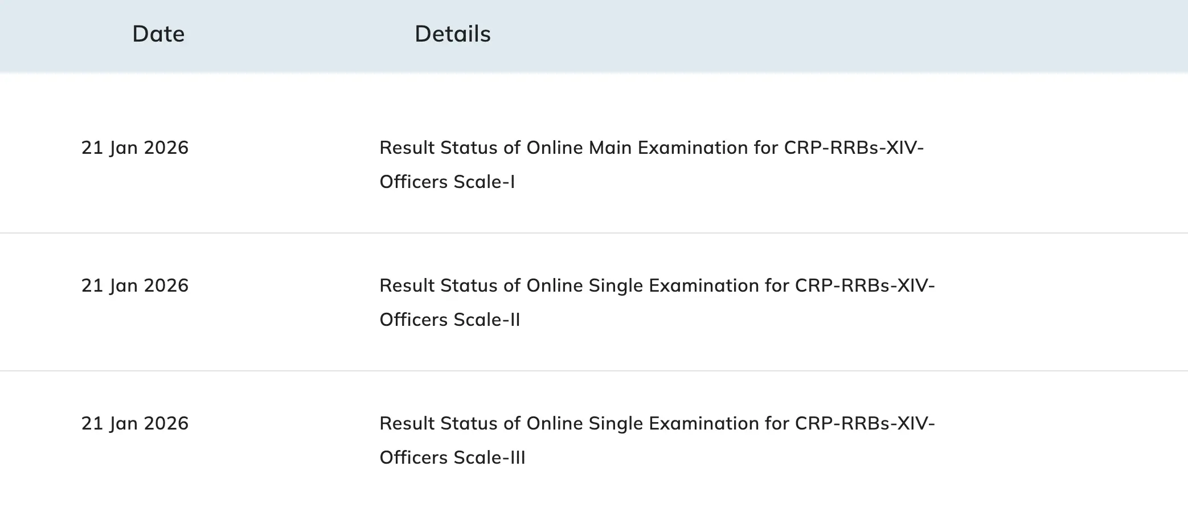Screen dimensions: 1188x507
Task: Open Main Examination Officers Scale-I result link
Action: point(651,148)
